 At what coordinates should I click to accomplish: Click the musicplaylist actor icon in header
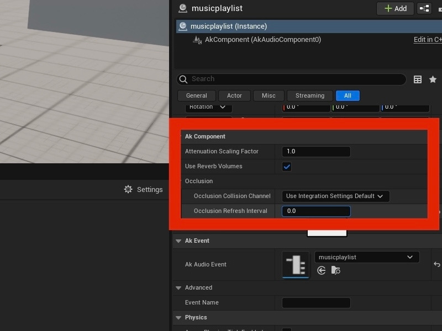pos(183,8)
